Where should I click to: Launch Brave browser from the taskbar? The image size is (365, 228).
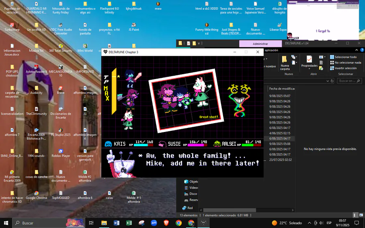166,223
